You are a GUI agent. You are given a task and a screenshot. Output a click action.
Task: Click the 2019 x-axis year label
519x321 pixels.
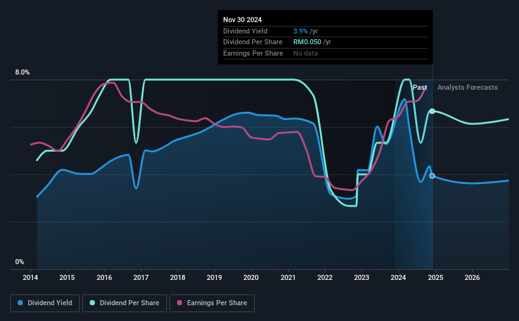(214, 277)
